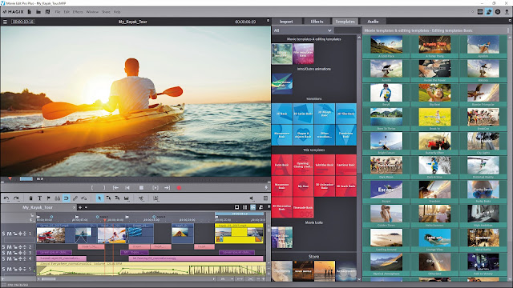
Task: Switch to the Audio tab
Action: pyautogui.click(x=373, y=22)
